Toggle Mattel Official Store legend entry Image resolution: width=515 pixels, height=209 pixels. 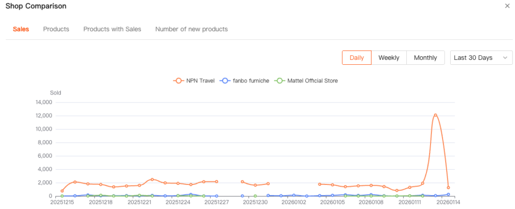pyautogui.click(x=306, y=80)
